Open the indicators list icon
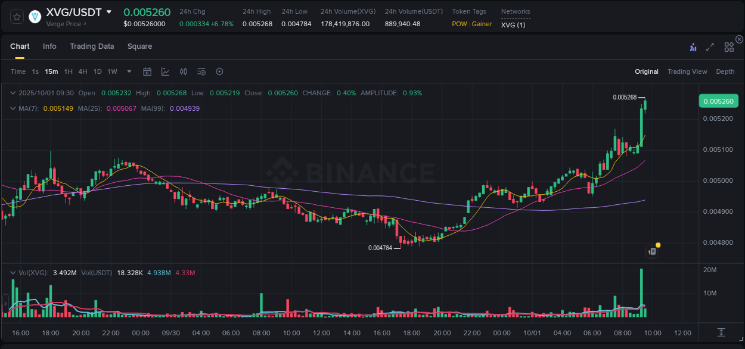The height and width of the screenshot is (349, 745). pos(201,71)
